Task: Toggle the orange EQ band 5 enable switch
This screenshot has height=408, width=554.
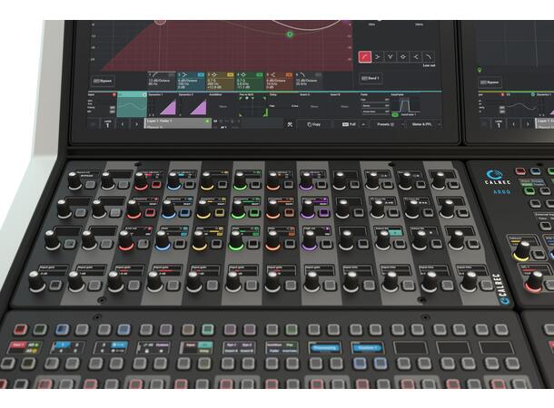Action: click(289, 74)
